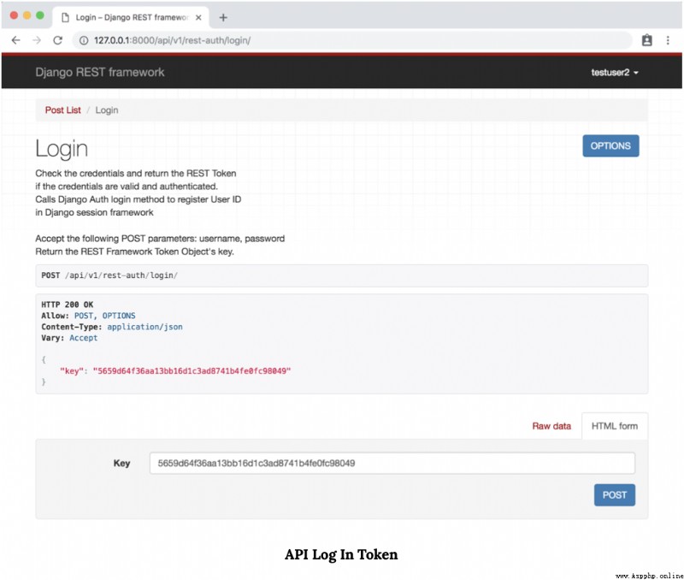Click the text 'Accept the following POST parameters'
This screenshot has height=580, width=684.
click(116, 239)
